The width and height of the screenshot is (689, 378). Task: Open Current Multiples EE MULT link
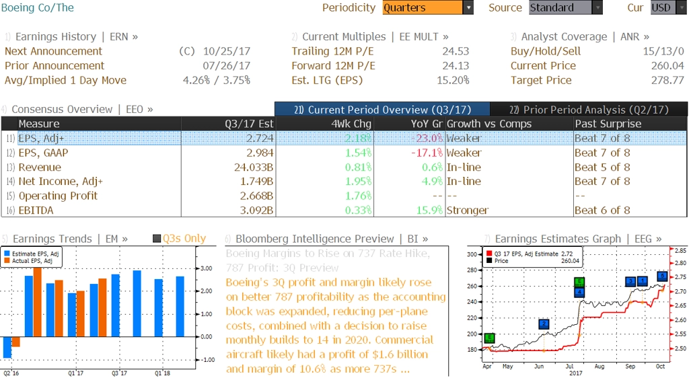coord(375,37)
